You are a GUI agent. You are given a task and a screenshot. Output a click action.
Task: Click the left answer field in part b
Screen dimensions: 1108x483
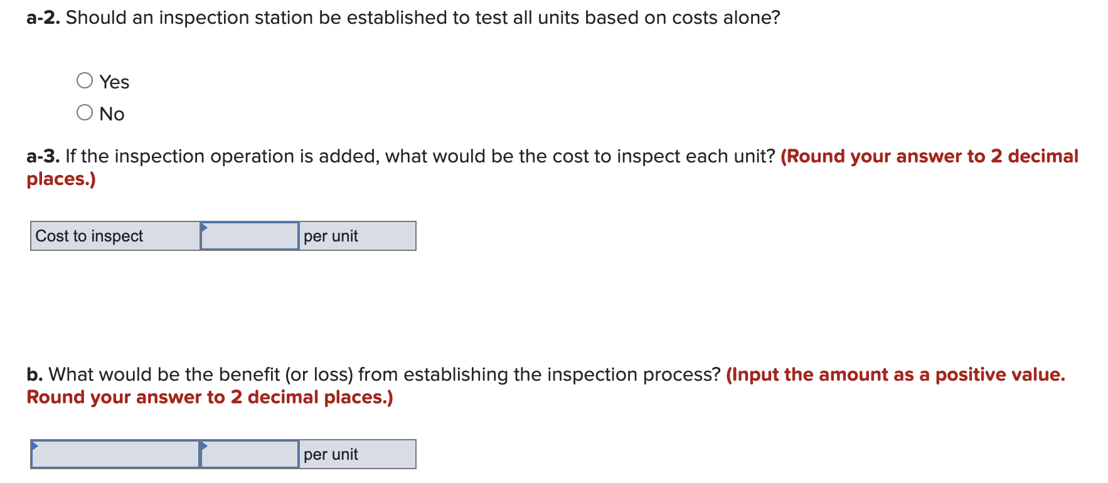point(116,454)
